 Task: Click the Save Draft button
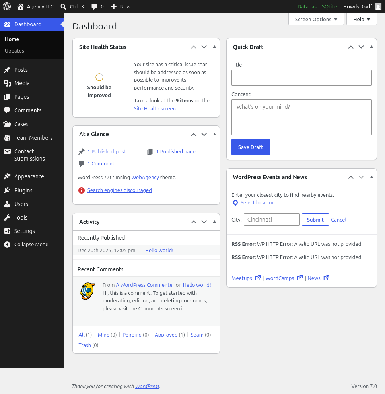(x=251, y=147)
